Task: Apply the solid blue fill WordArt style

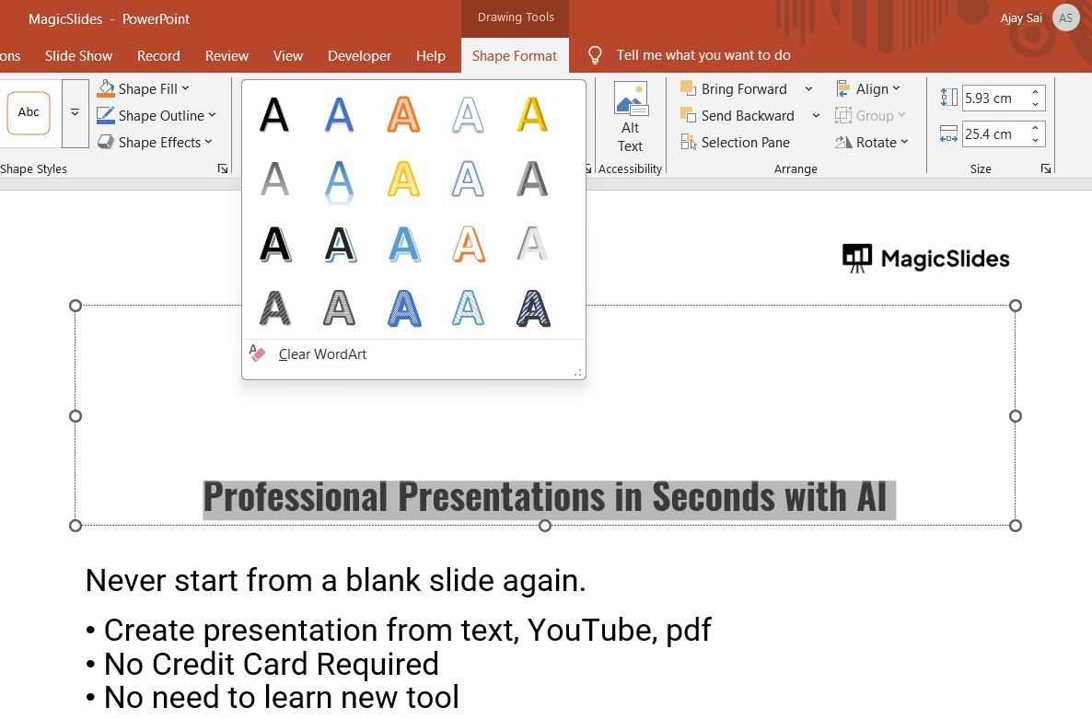Action: [x=339, y=115]
